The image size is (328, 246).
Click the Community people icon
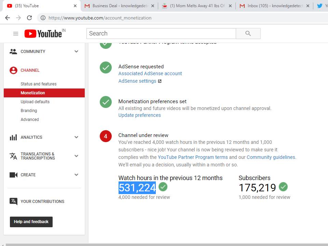point(13,52)
